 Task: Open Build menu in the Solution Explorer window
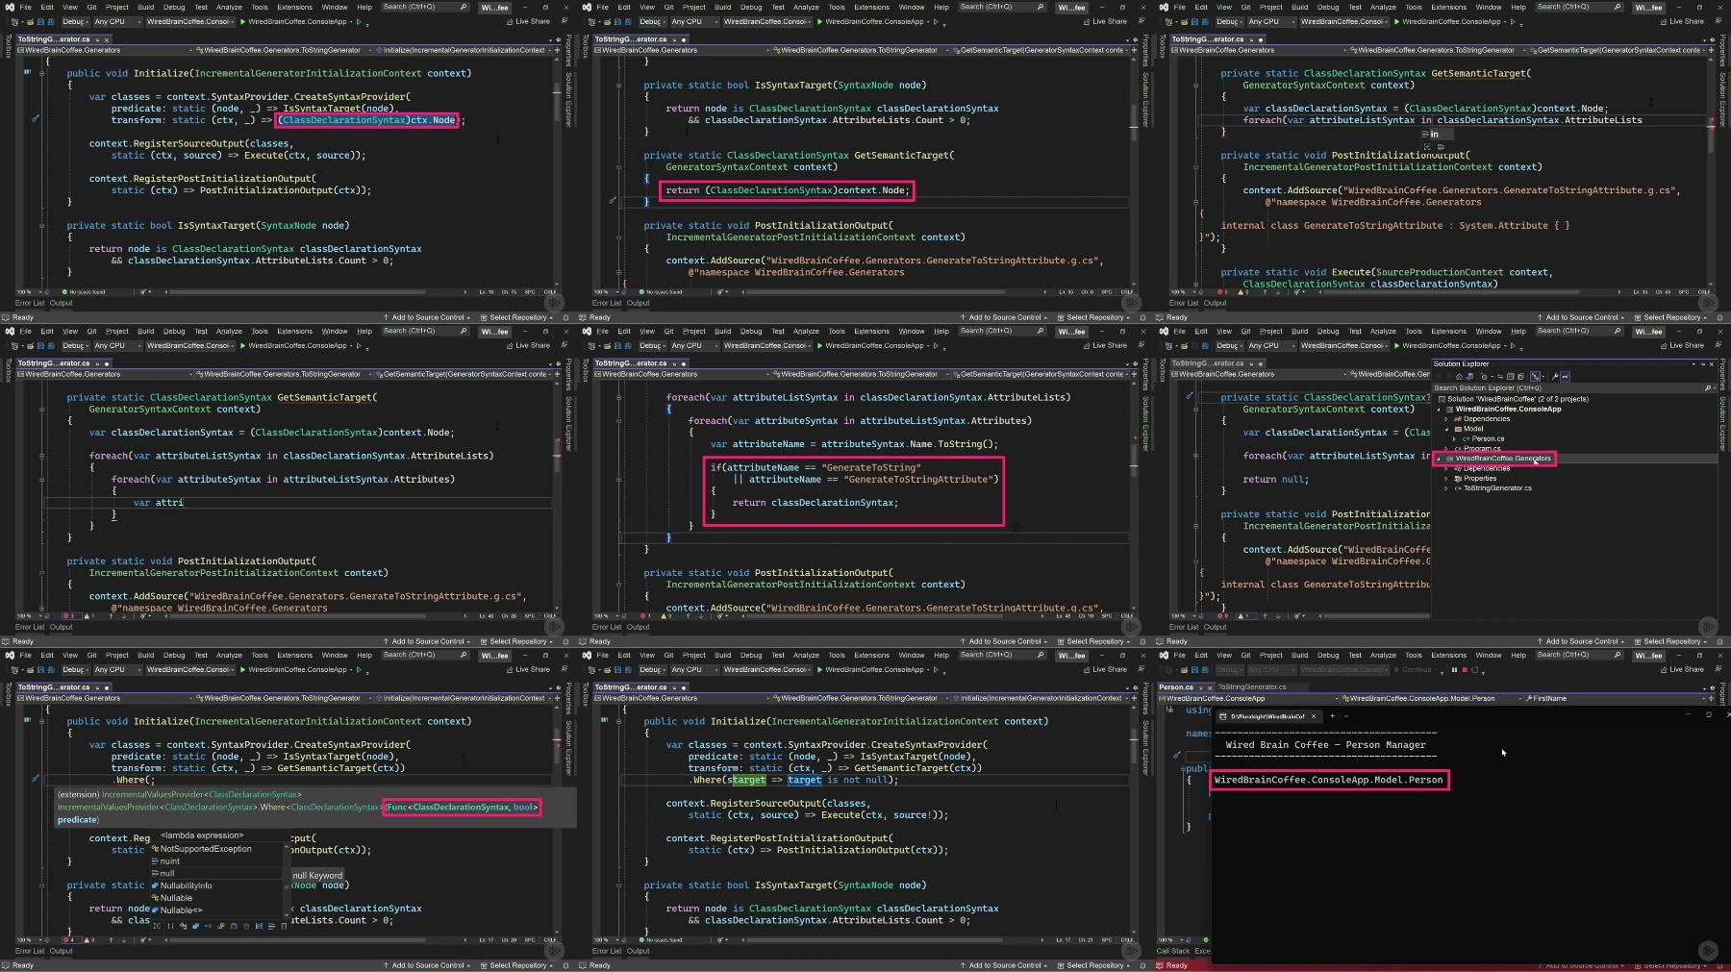[x=1299, y=331]
